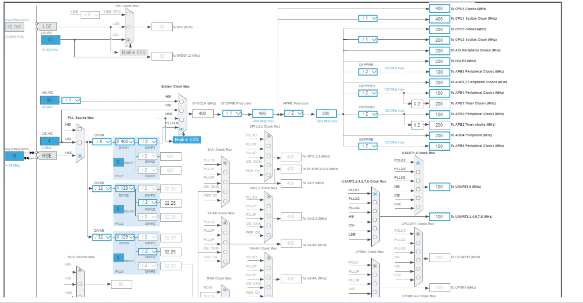Open the DIVN3 X 129 dropdown

(125, 237)
